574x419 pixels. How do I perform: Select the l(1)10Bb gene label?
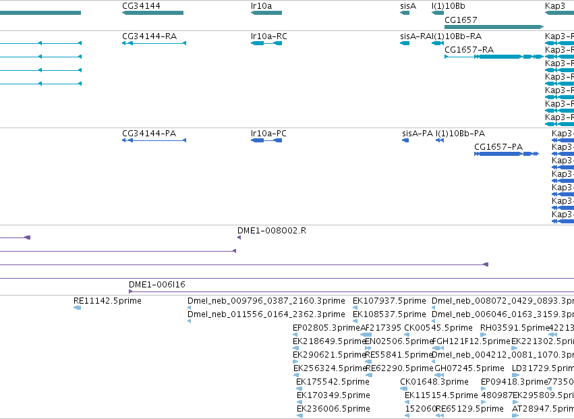(x=448, y=6)
